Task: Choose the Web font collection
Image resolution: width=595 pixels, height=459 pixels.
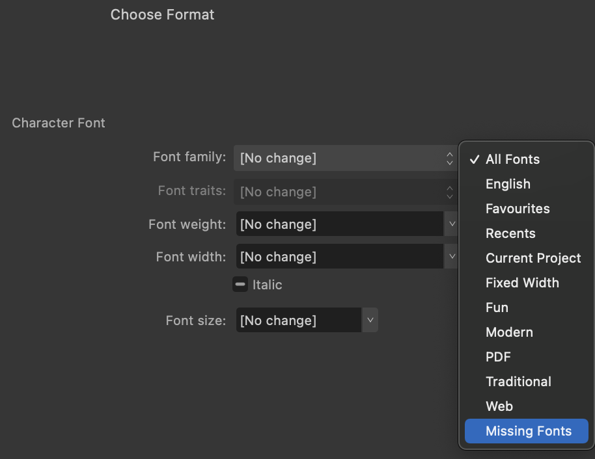Action: click(x=499, y=406)
